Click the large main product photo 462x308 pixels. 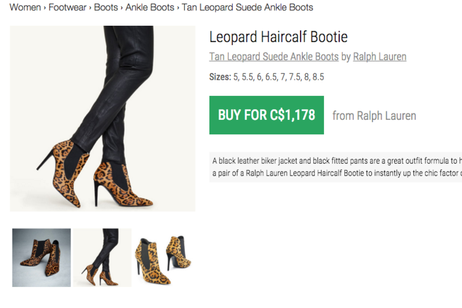pyautogui.click(x=103, y=119)
